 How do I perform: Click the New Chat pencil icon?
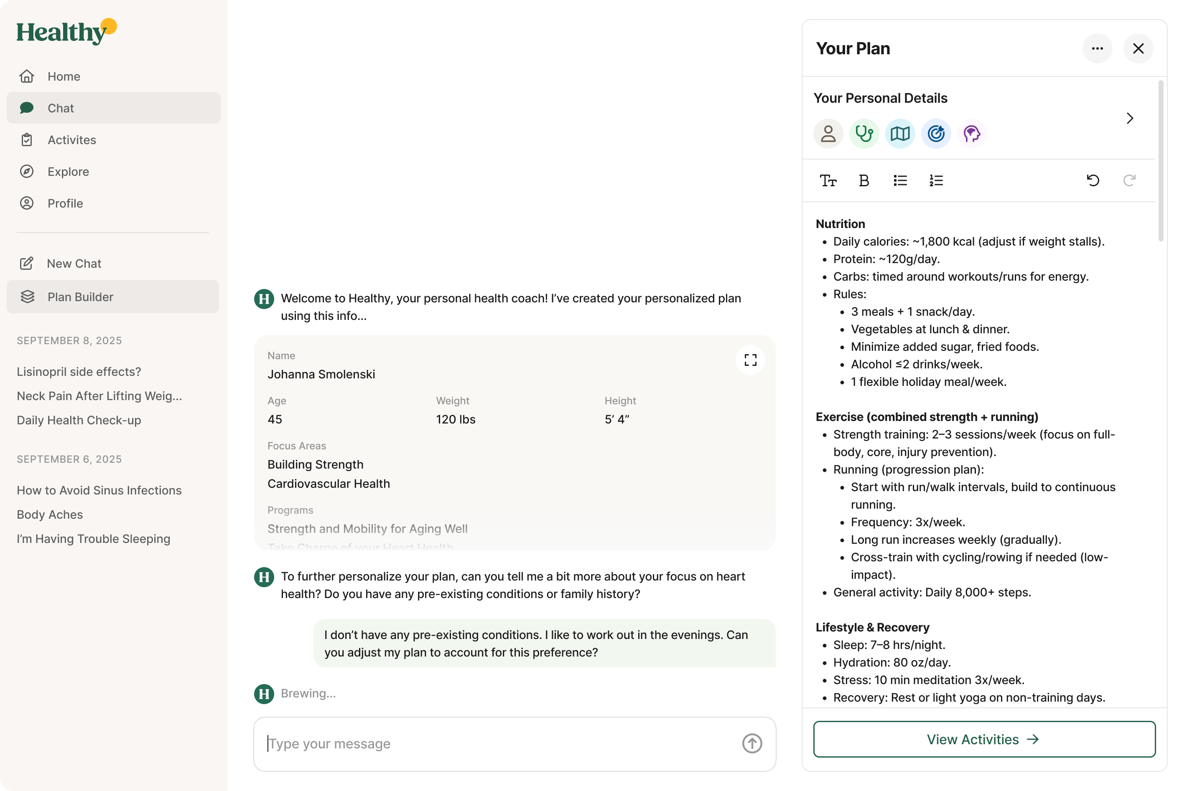tap(27, 264)
